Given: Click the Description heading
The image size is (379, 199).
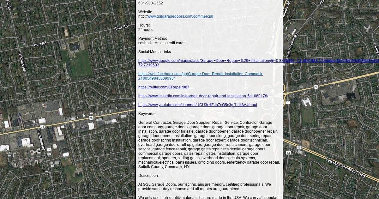Looking at the screenshot, I should (x=148, y=176).
